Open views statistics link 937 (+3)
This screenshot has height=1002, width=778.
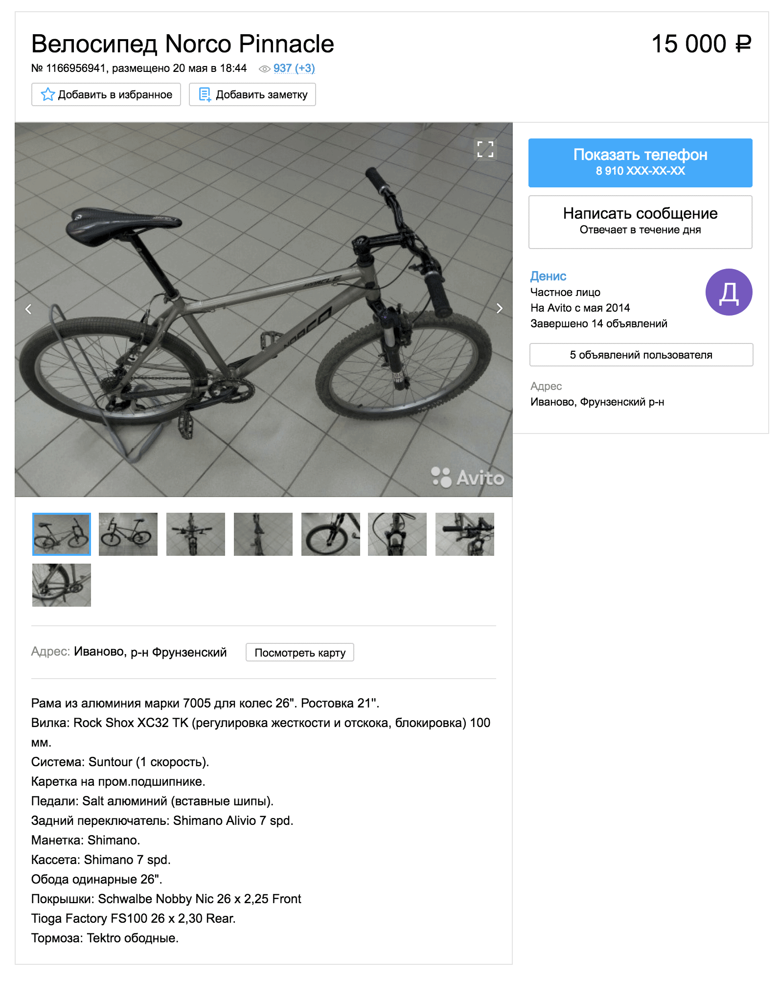point(294,68)
